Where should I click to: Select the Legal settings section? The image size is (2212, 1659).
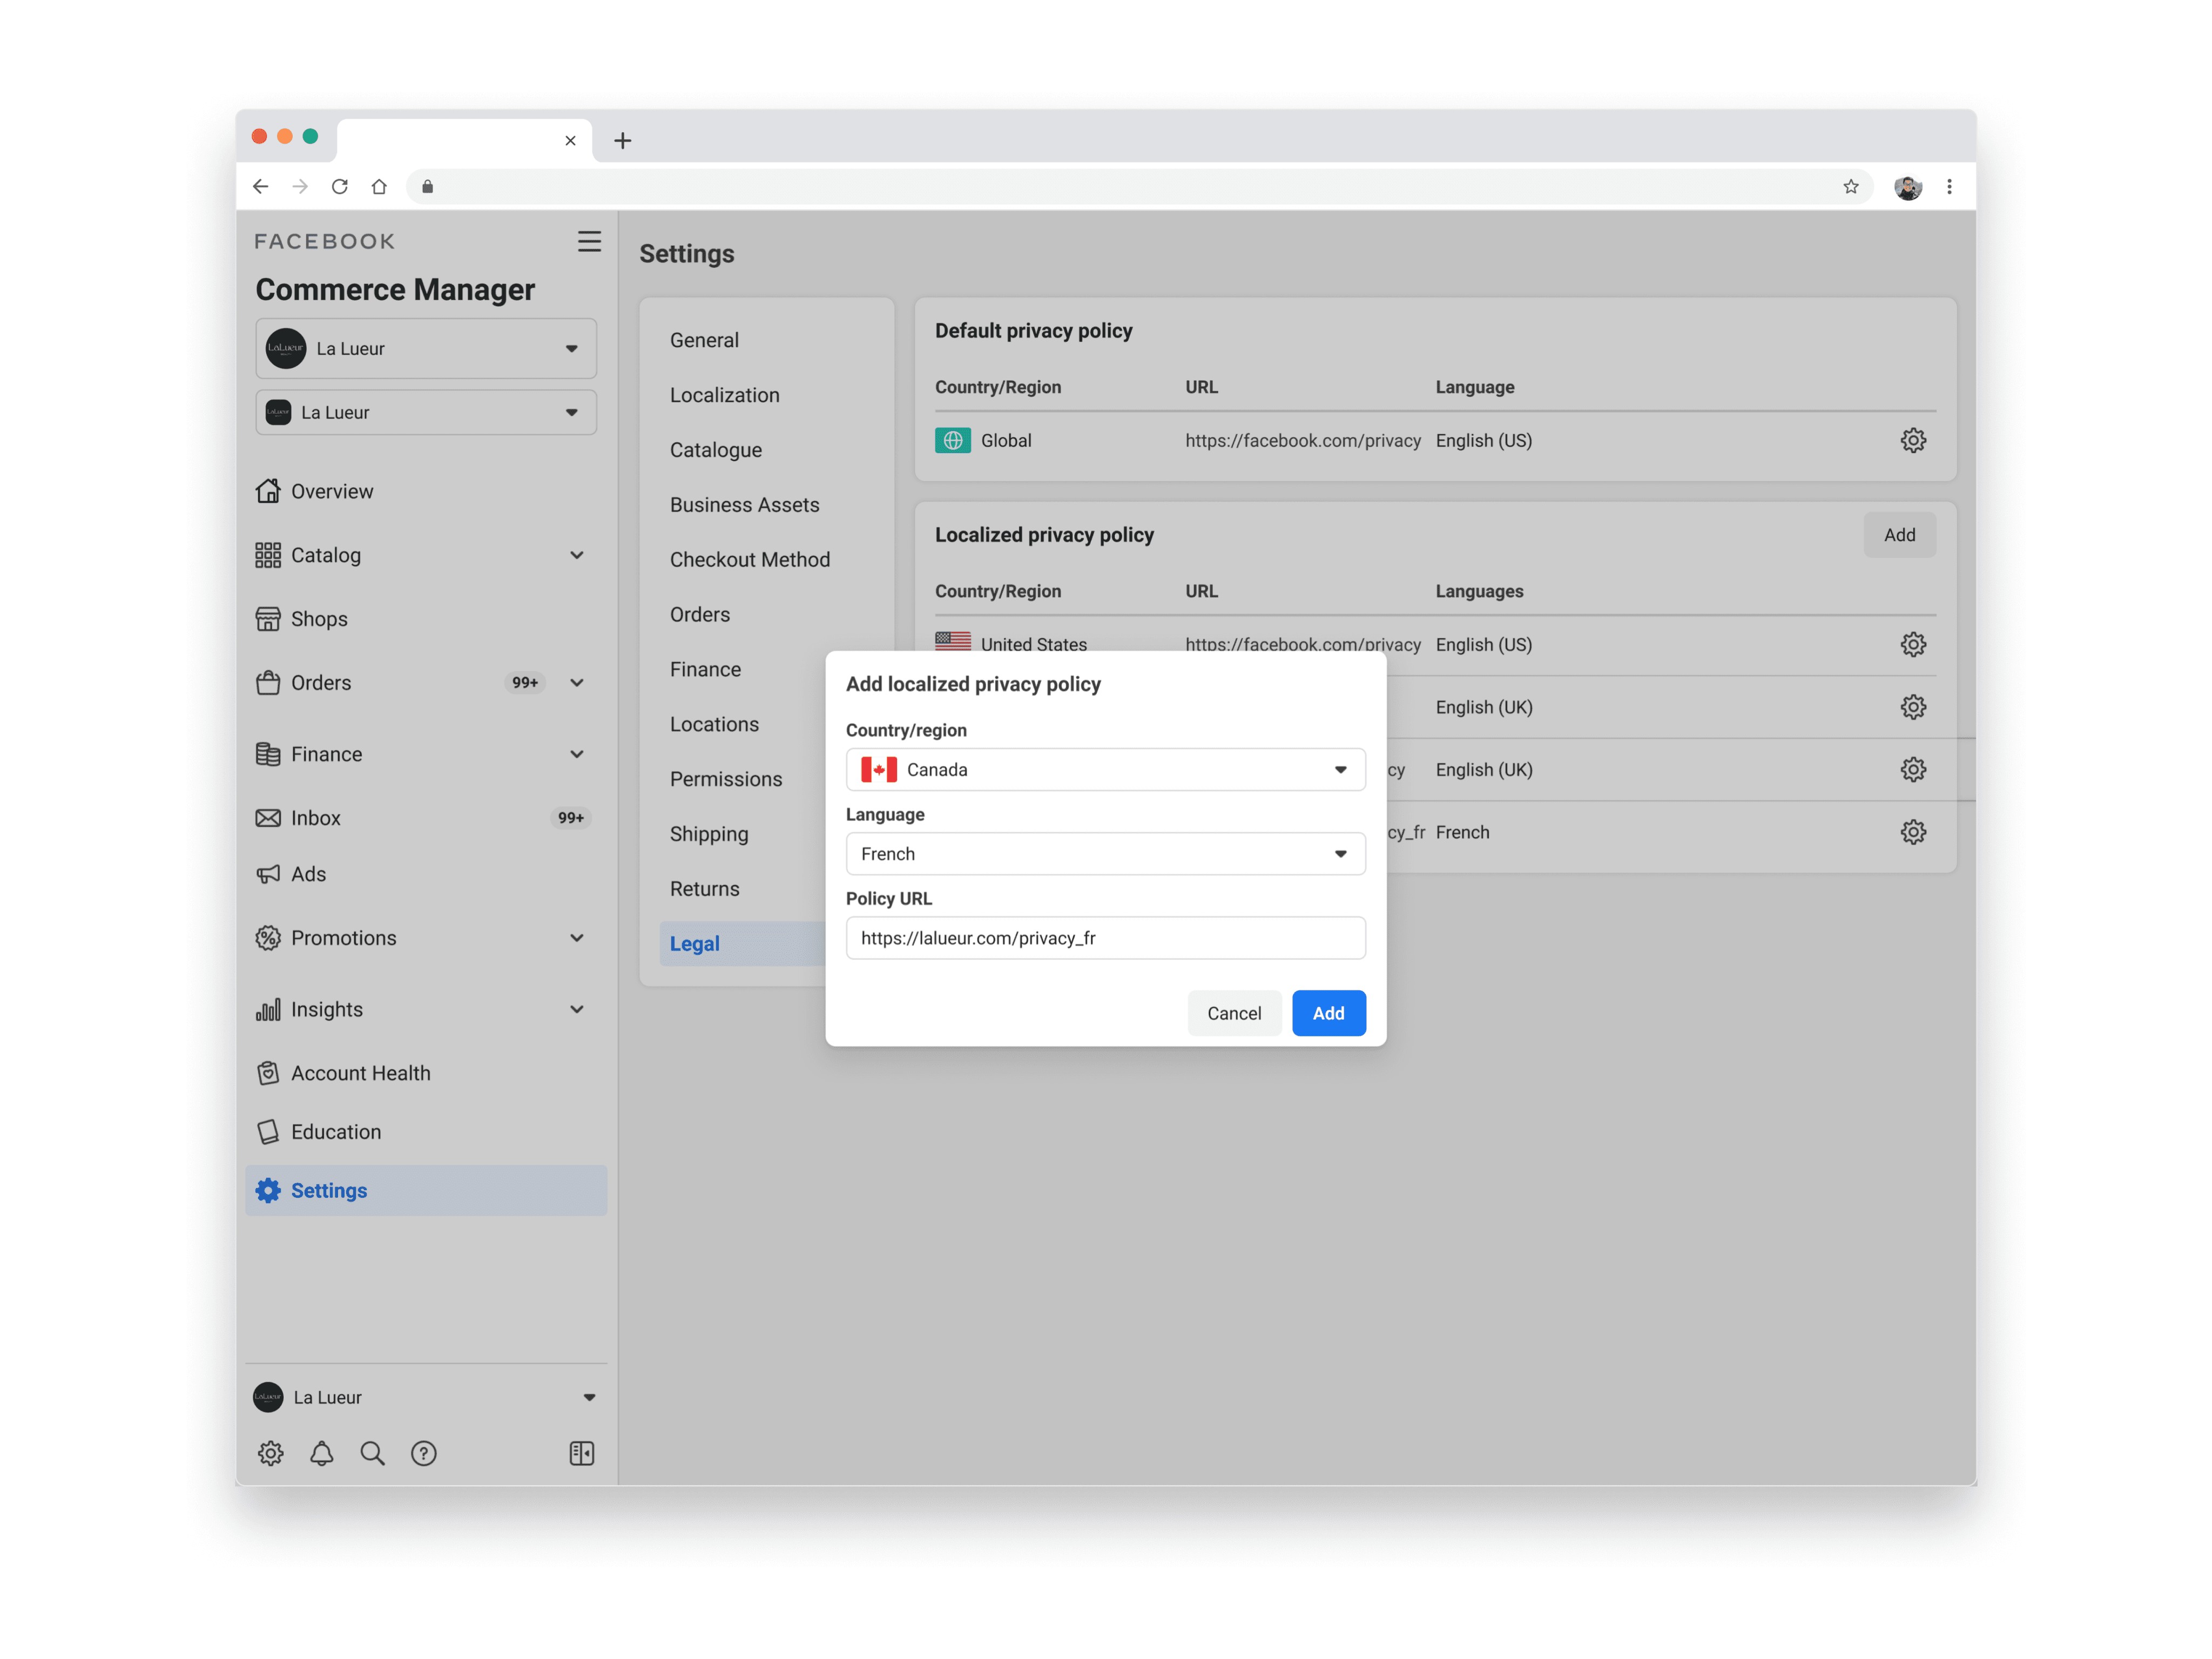(x=743, y=944)
